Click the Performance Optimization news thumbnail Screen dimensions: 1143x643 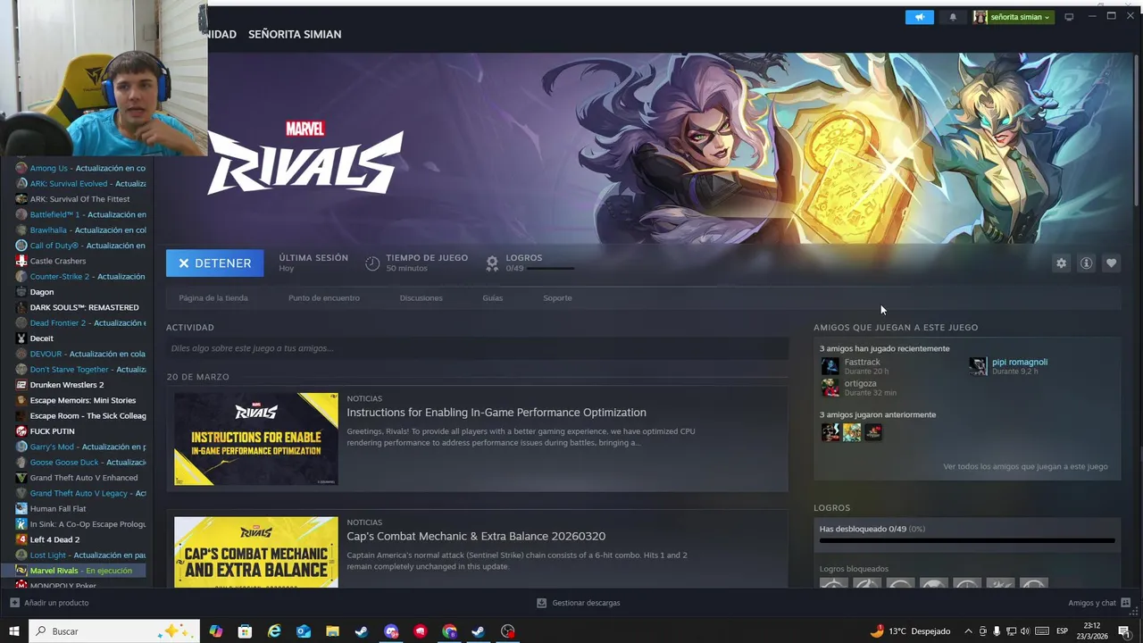(x=256, y=439)
